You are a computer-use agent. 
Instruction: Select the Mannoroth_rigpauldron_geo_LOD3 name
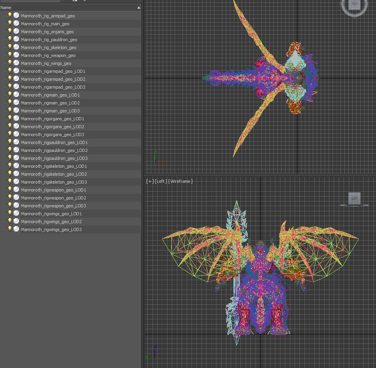tap(54, 159)
